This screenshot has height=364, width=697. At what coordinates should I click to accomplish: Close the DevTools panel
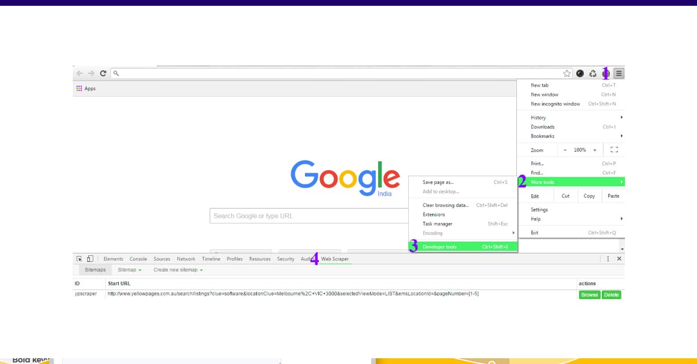tap(619, 259)
